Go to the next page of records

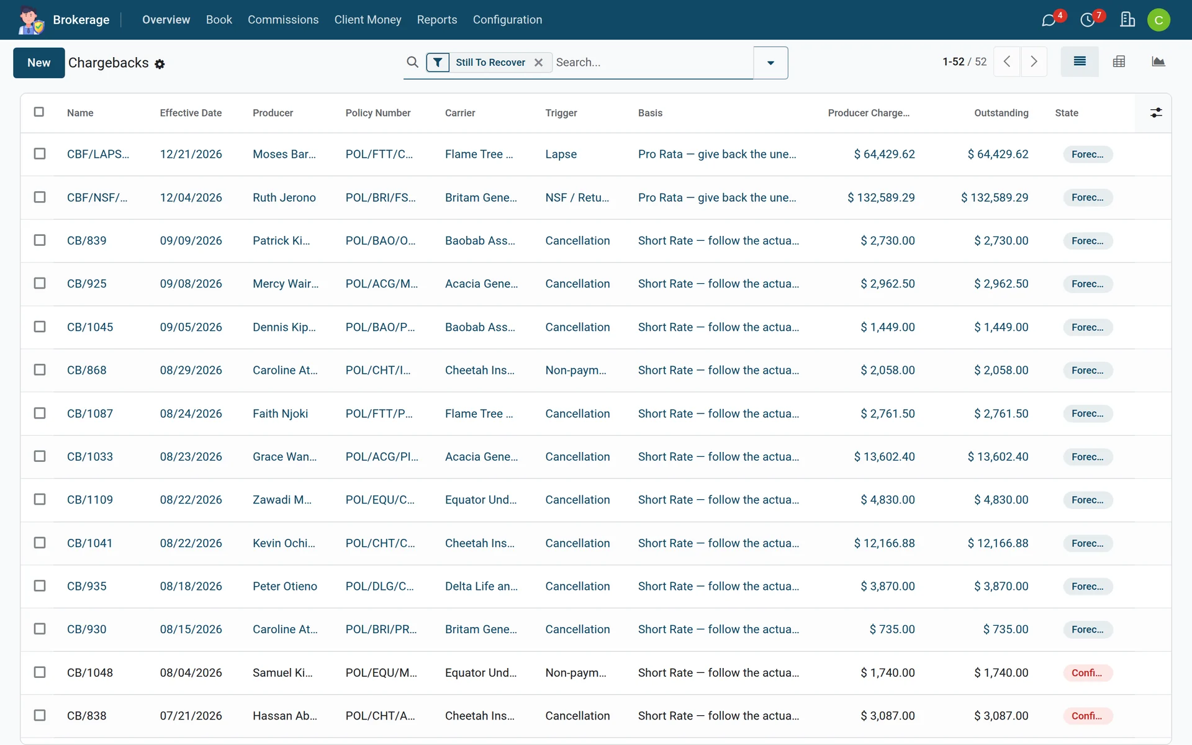[x=1034, y=61]
